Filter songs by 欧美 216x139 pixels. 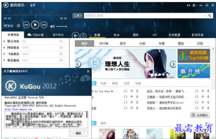[x=103, y=83]
